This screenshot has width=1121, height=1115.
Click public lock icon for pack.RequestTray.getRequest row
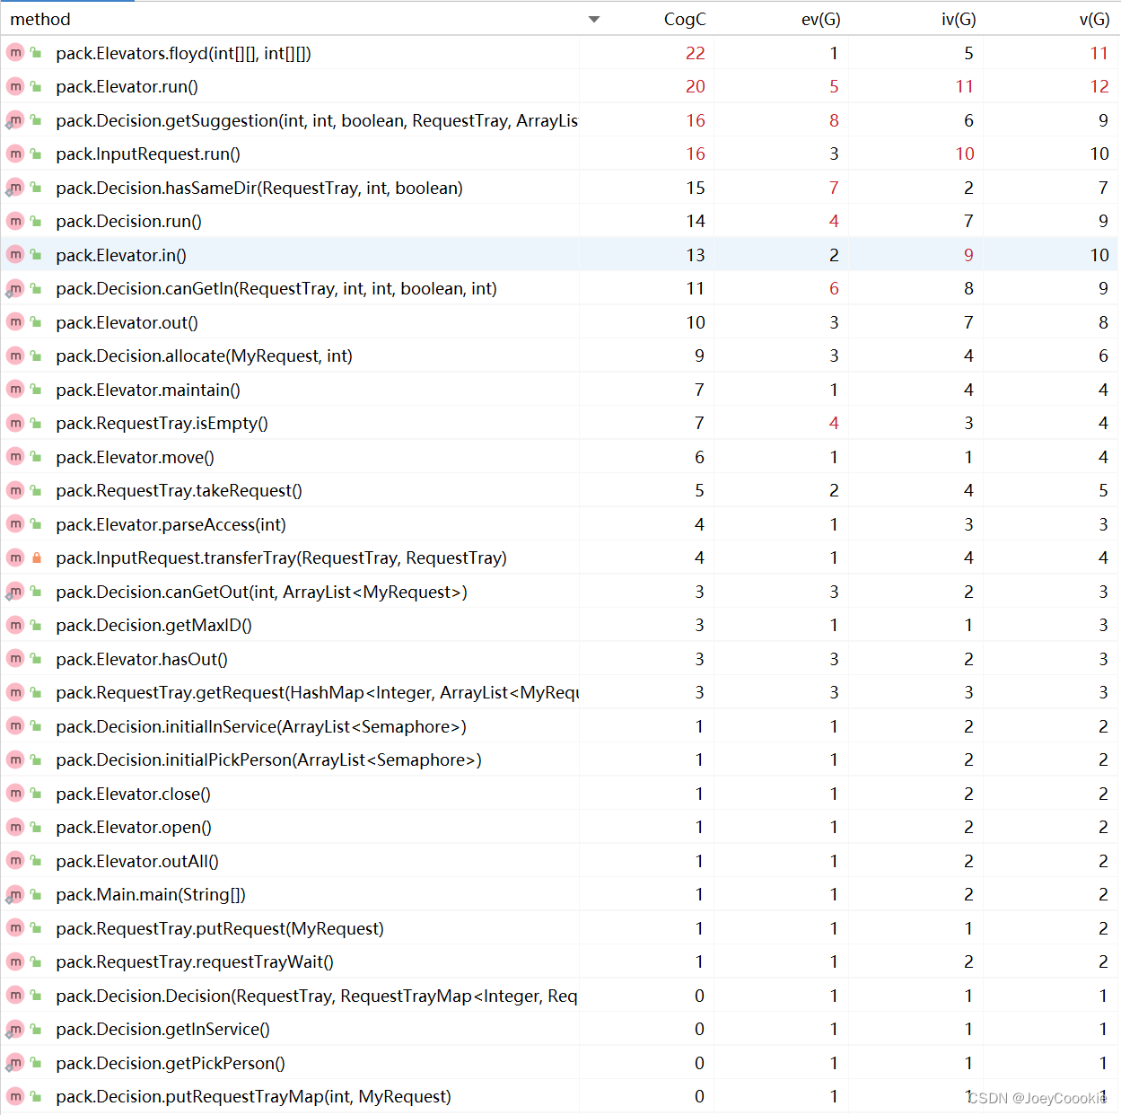click(x=36, y=692)
